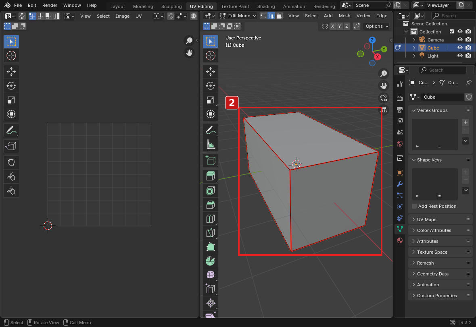Viewport: 476px width, 327px height.
Task: Select the Rotate tool in 3D viewport
Action: click(x=211, y=86)
